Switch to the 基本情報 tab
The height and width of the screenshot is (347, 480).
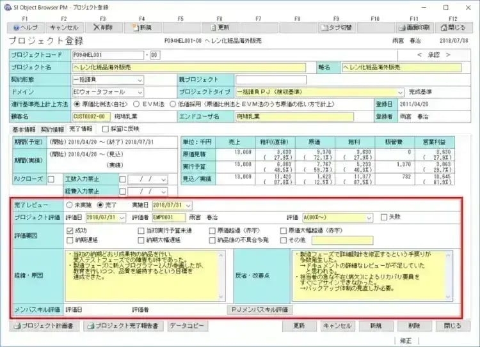pyautogui.click(x=25, y=128)
